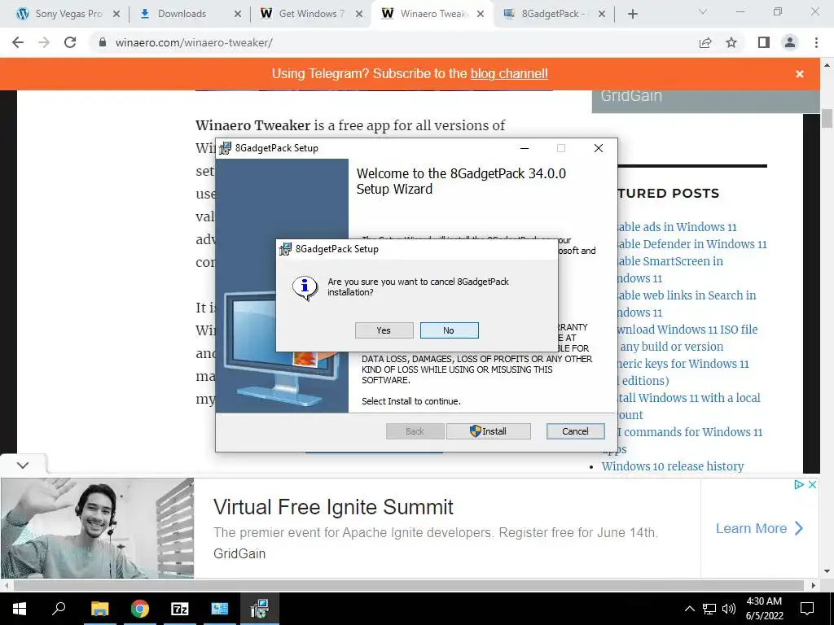The width and height of the screenshot is (834, 625).
Task: Close the Downloads tab
Action: (x=238, y=15)
